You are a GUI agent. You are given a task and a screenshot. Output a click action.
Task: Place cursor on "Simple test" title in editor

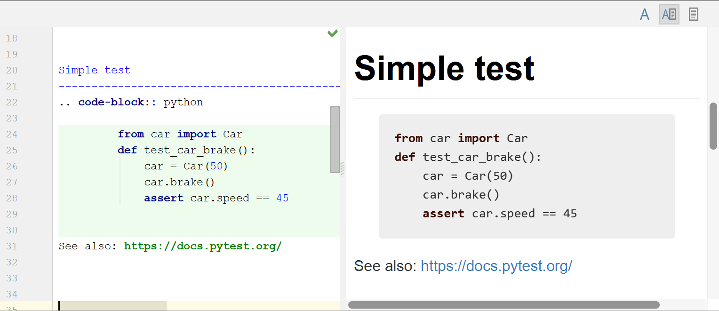point(94,71)
